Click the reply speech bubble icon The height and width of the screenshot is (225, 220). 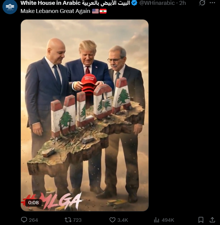(24, 220)
